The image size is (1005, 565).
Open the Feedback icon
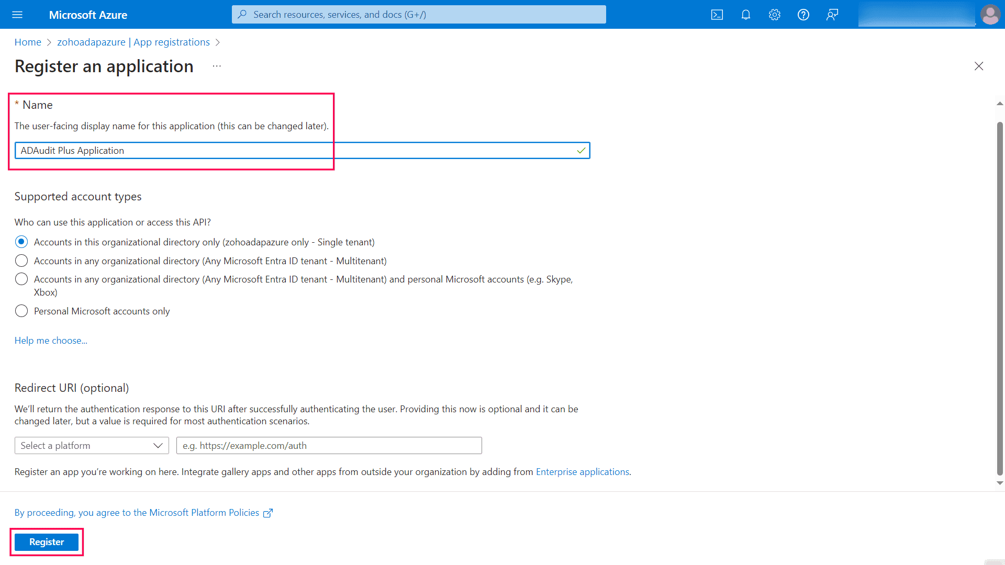[x=832, y=14]
